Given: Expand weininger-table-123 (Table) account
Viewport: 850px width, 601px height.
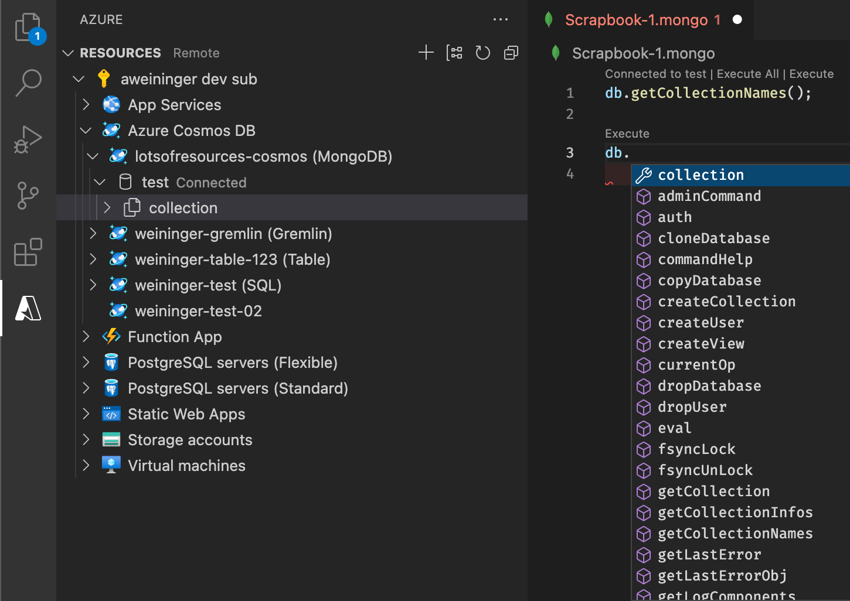Looking at the screenshot, I should (93, 259).
